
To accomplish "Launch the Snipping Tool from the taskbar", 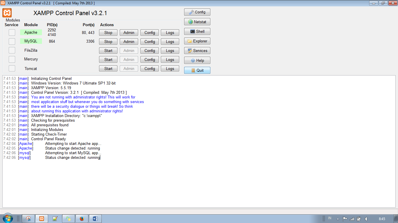I will click(x=28, y=218).
